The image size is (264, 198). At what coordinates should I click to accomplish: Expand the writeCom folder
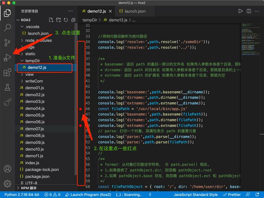[22, 81]
